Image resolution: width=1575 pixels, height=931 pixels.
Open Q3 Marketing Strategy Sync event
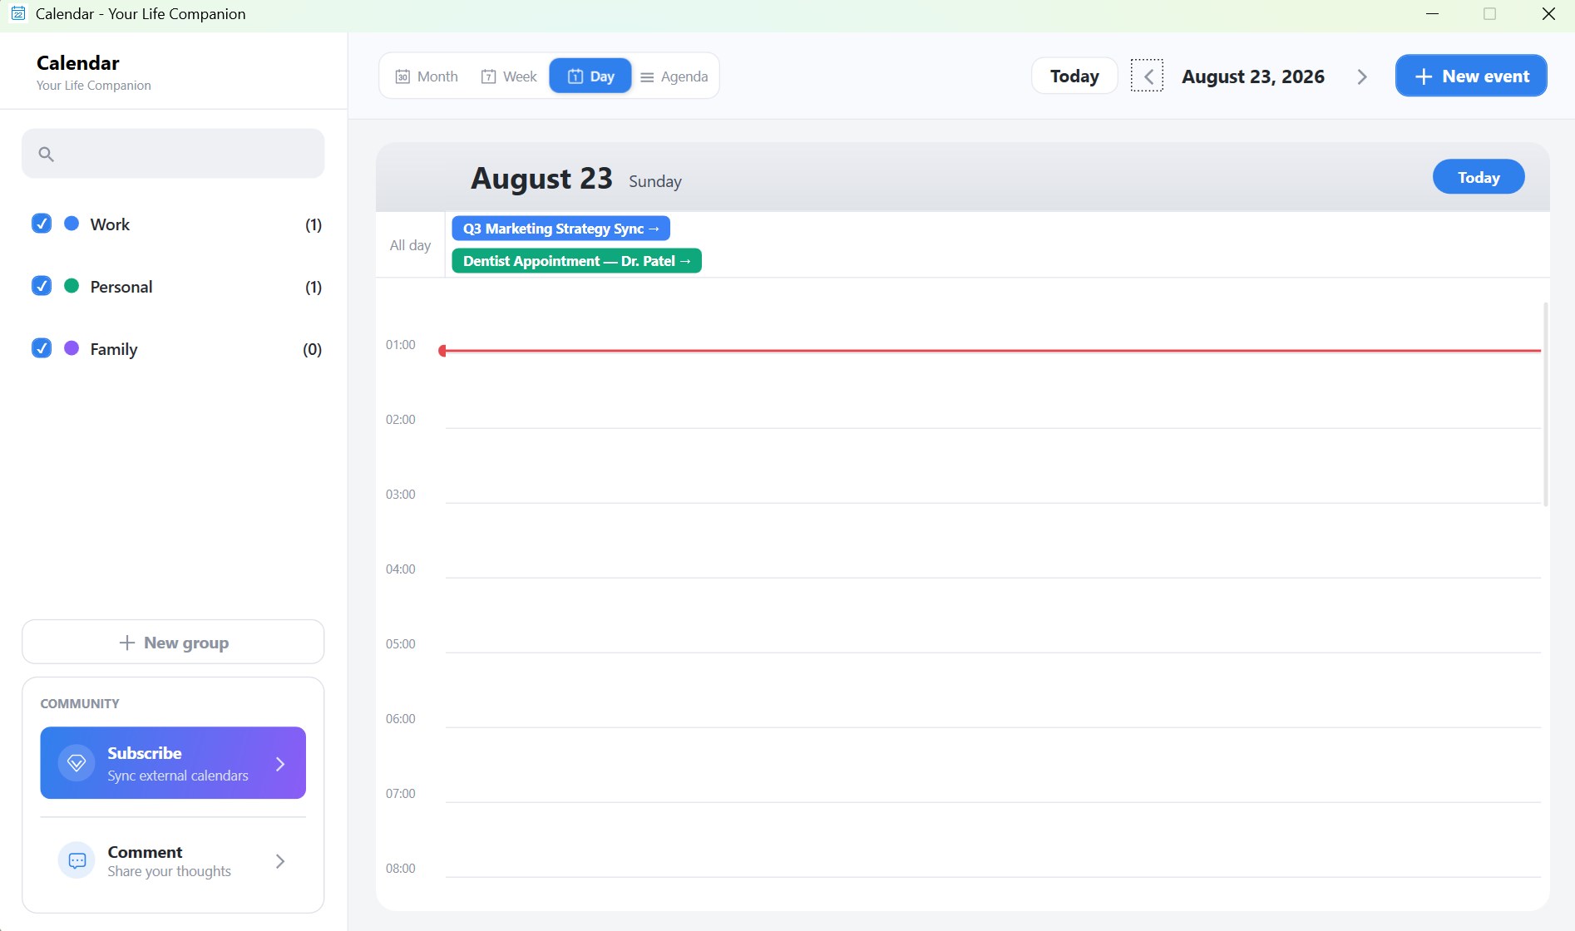tap(560, 229)
